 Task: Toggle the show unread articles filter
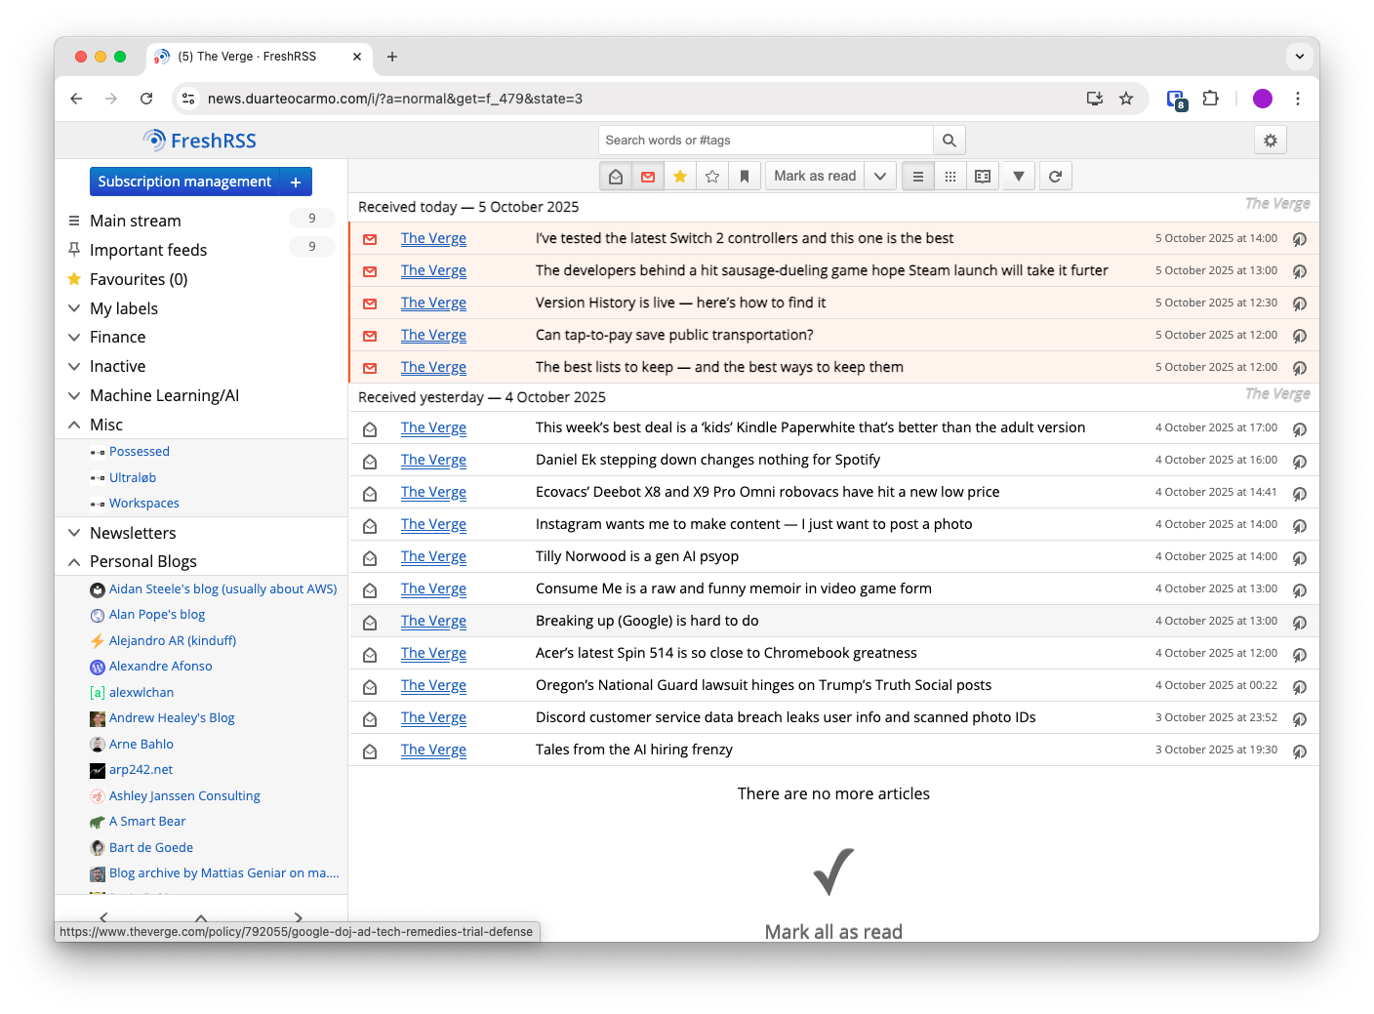(648, 177)
